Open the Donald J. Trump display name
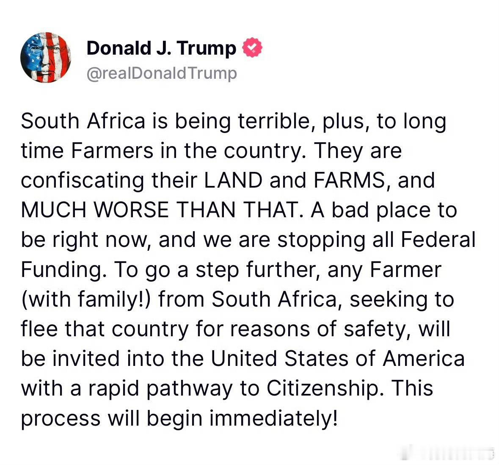 tap(161, 48)
